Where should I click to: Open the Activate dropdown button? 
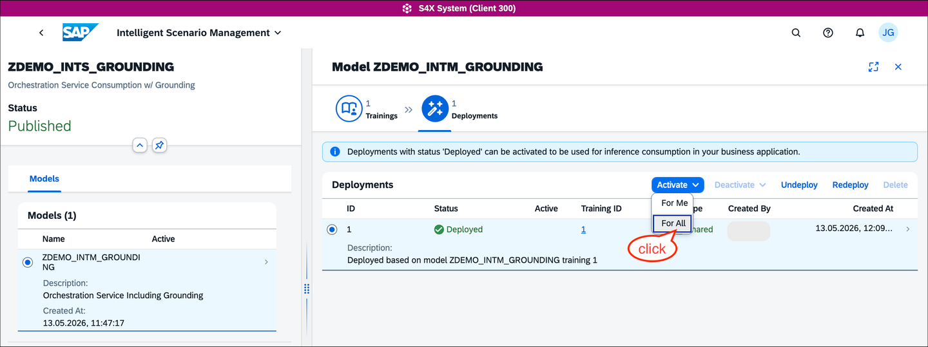pyautogui.click(x=677, y=185)
